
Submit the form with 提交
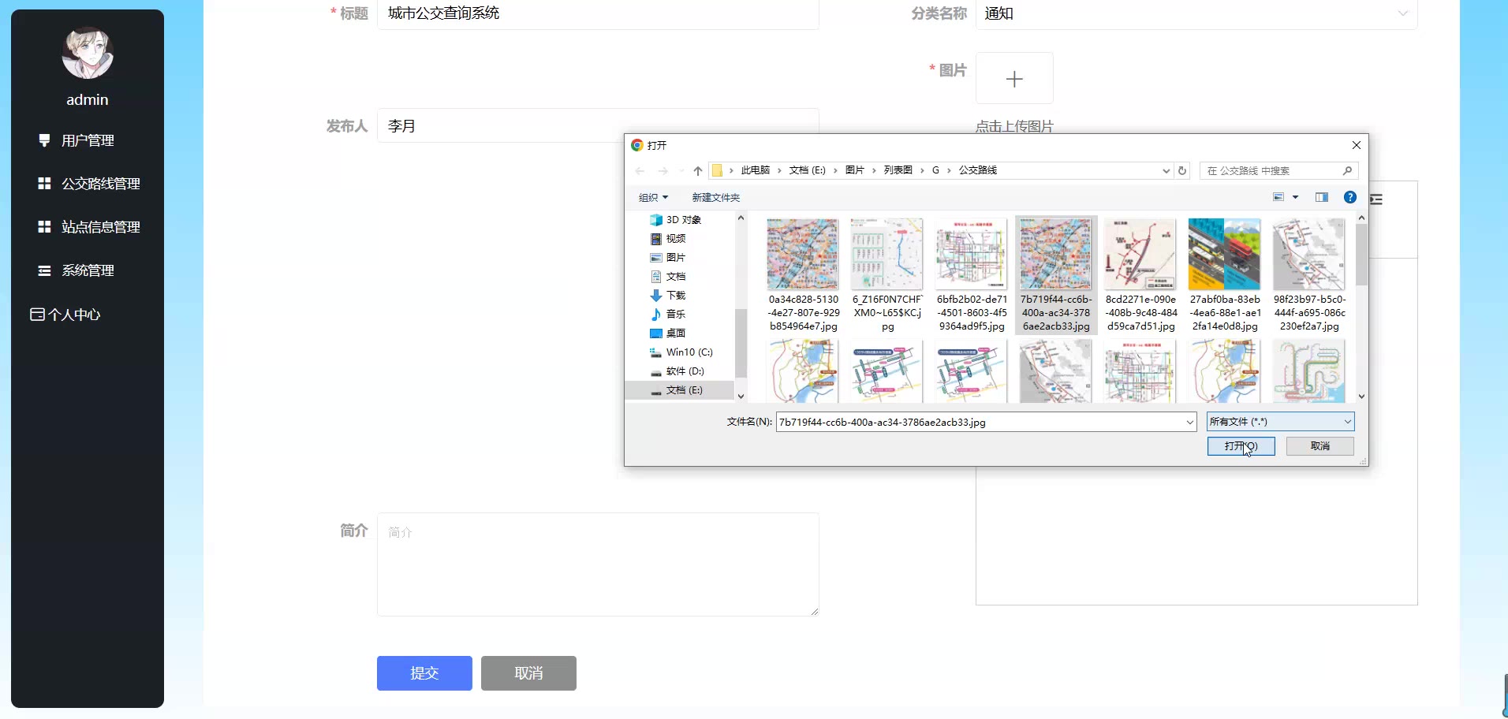click(x=424, y=673)
